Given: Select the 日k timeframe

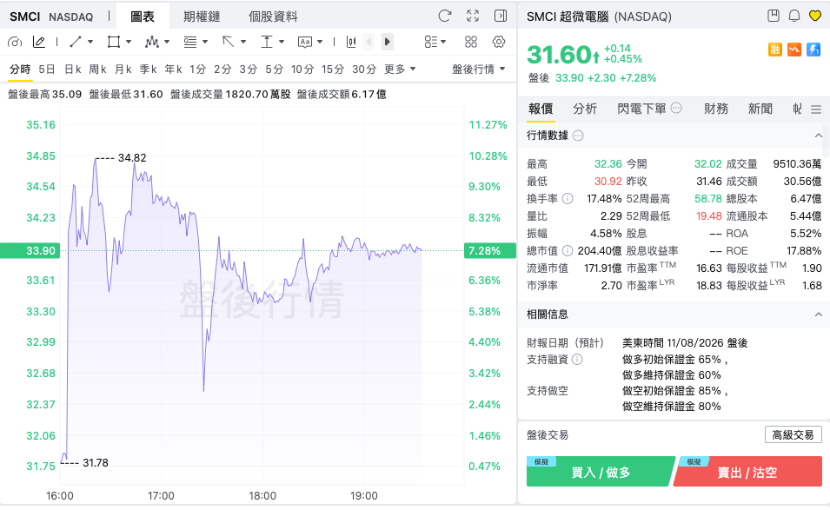Looking at the screenshot, I should [72, 70].
